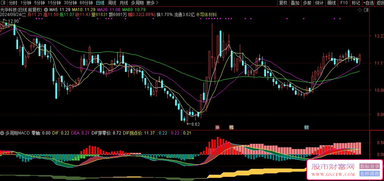Select the 日线 daily tab
The height and width of the screenshot is (181, 384).
[100, 3]
